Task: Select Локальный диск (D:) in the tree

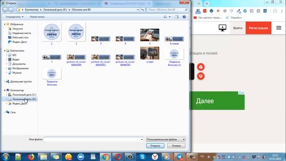Action: coord(24,99)
